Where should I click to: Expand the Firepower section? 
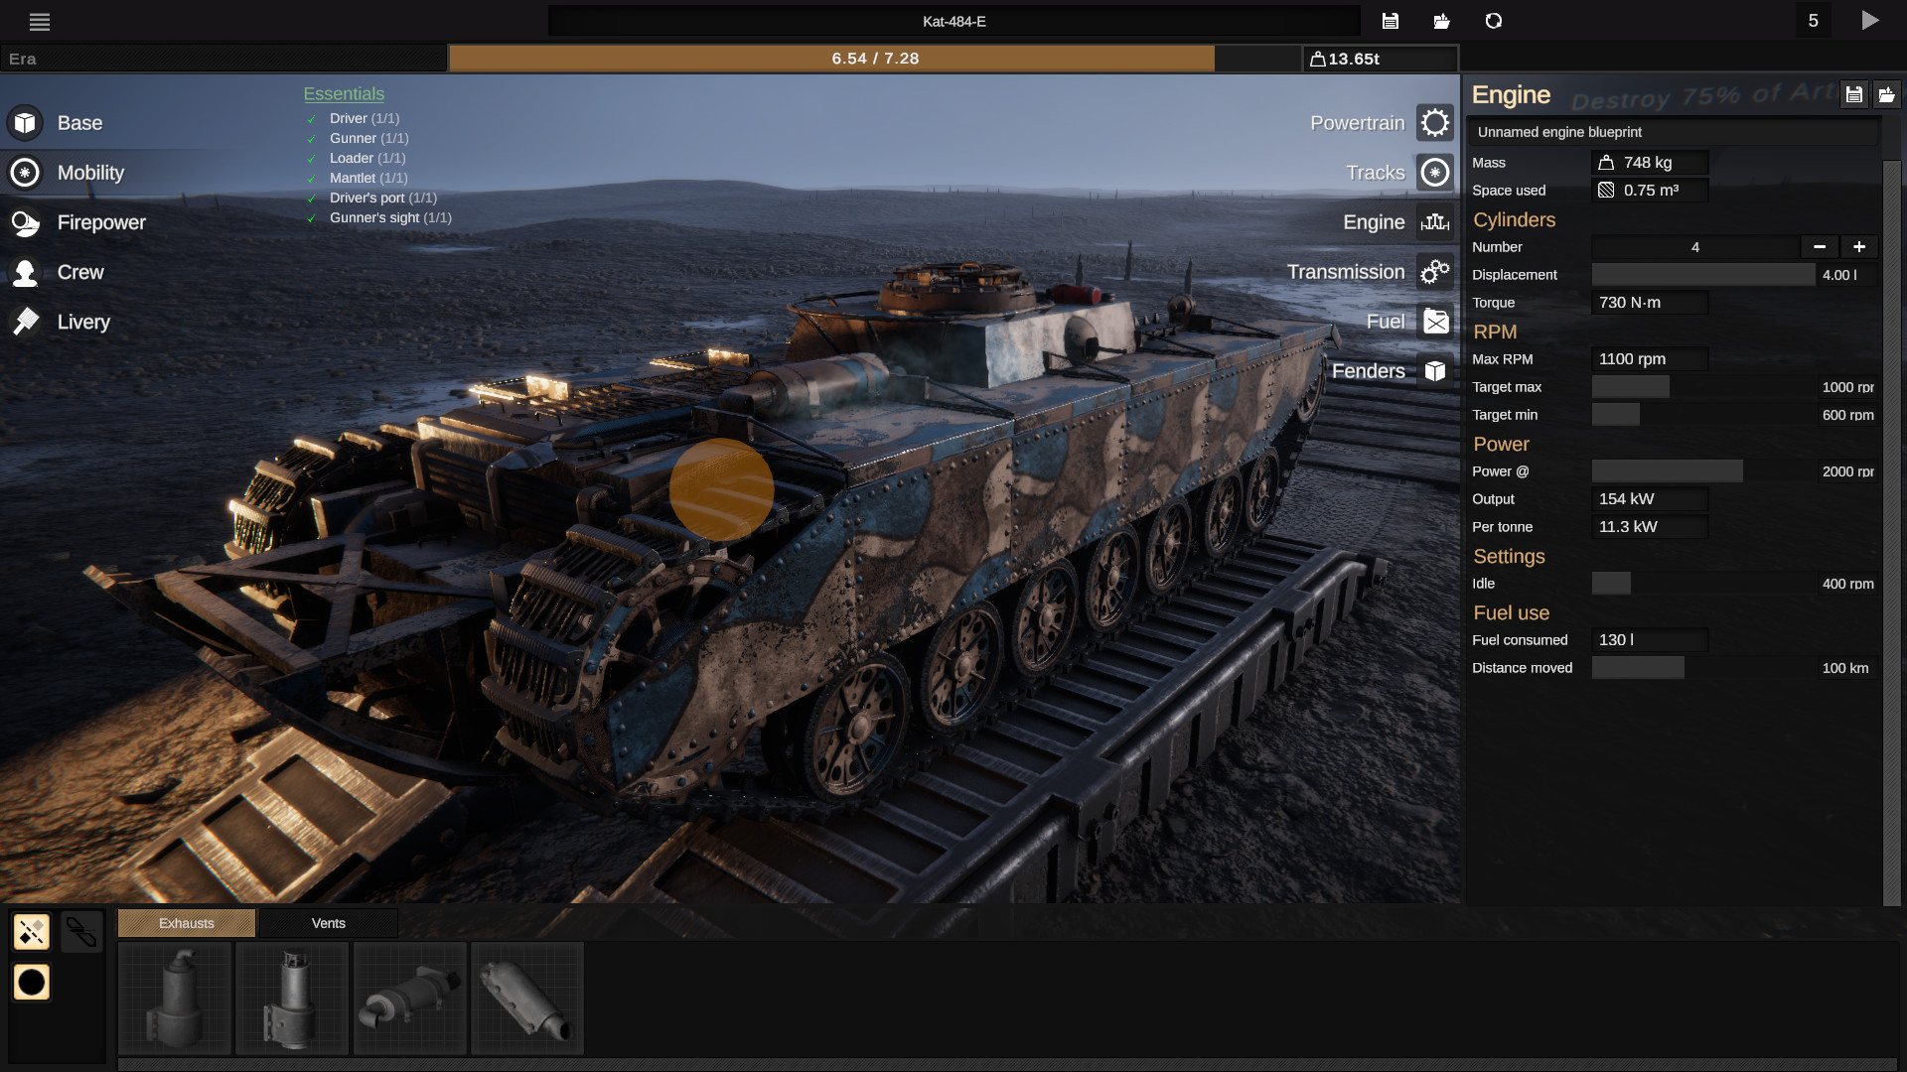click(x=101, y=222)
